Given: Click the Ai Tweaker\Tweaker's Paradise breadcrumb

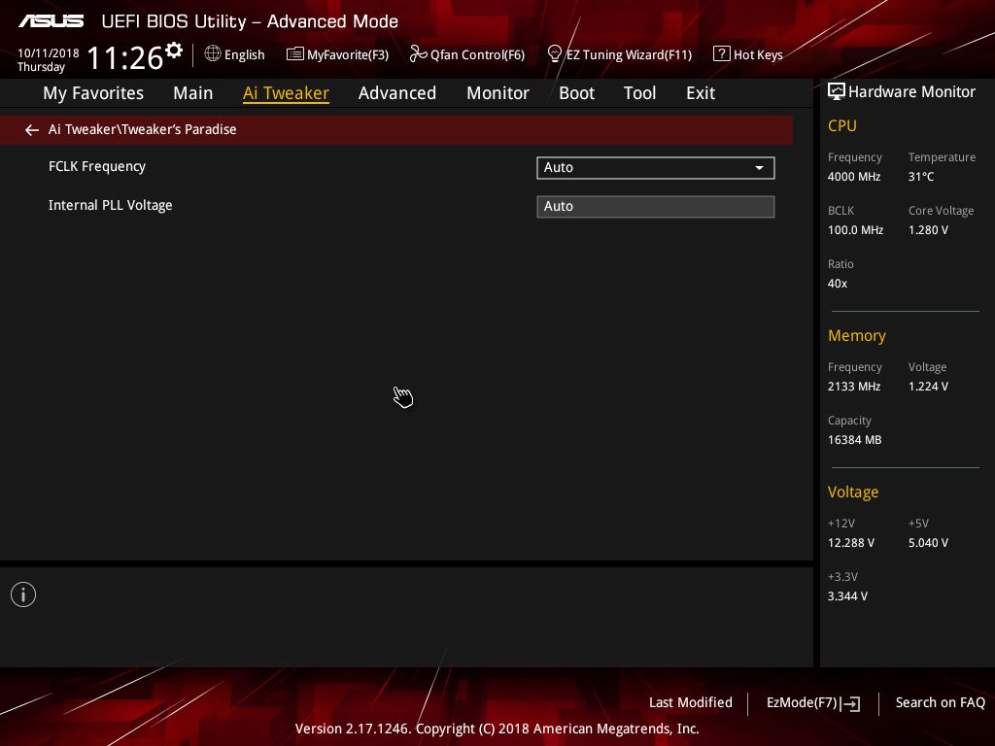Looking at the screenshot, I should click(142, 129).
